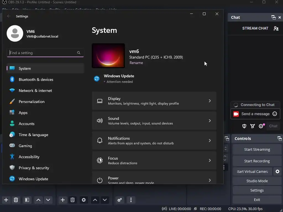Select System in Settings sidebar
Image resolution: width=283 pixels, height=212 pixels.
45,68
